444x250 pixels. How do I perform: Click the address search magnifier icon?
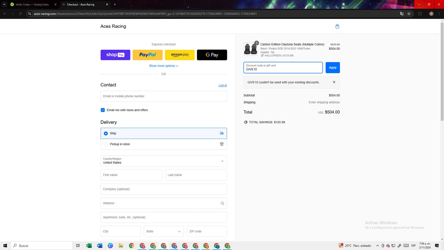pyautogui.click(x=222, y=203)
